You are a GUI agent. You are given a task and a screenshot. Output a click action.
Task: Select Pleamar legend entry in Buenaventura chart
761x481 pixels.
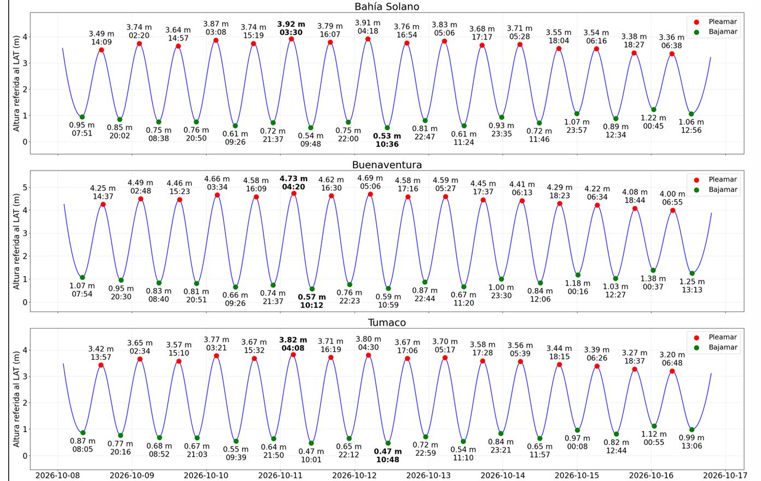pos(716,180)
